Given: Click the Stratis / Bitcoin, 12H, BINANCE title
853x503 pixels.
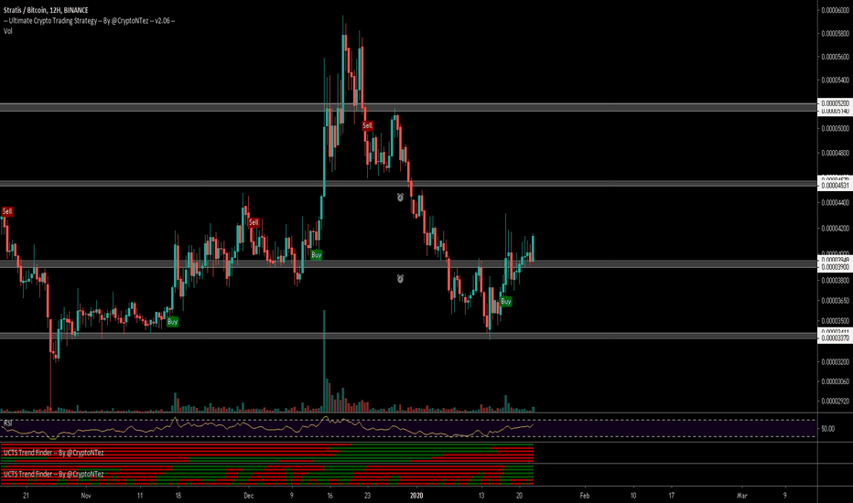Looking at the screenshot, I should [x=46, y=10].
